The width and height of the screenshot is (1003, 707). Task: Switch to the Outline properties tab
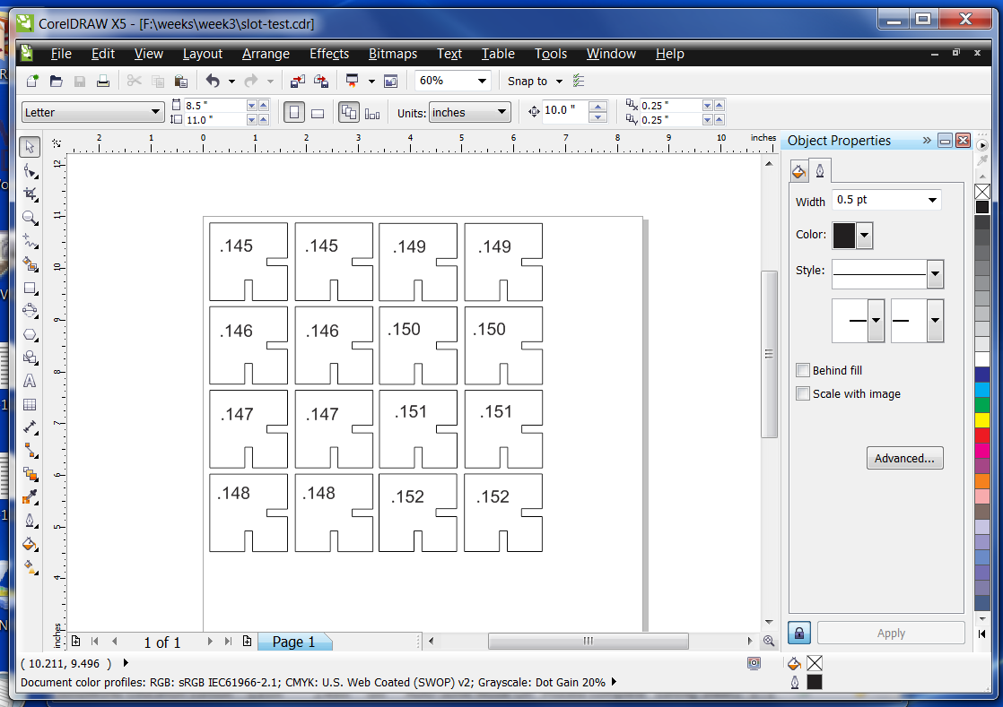click(819, 170)
